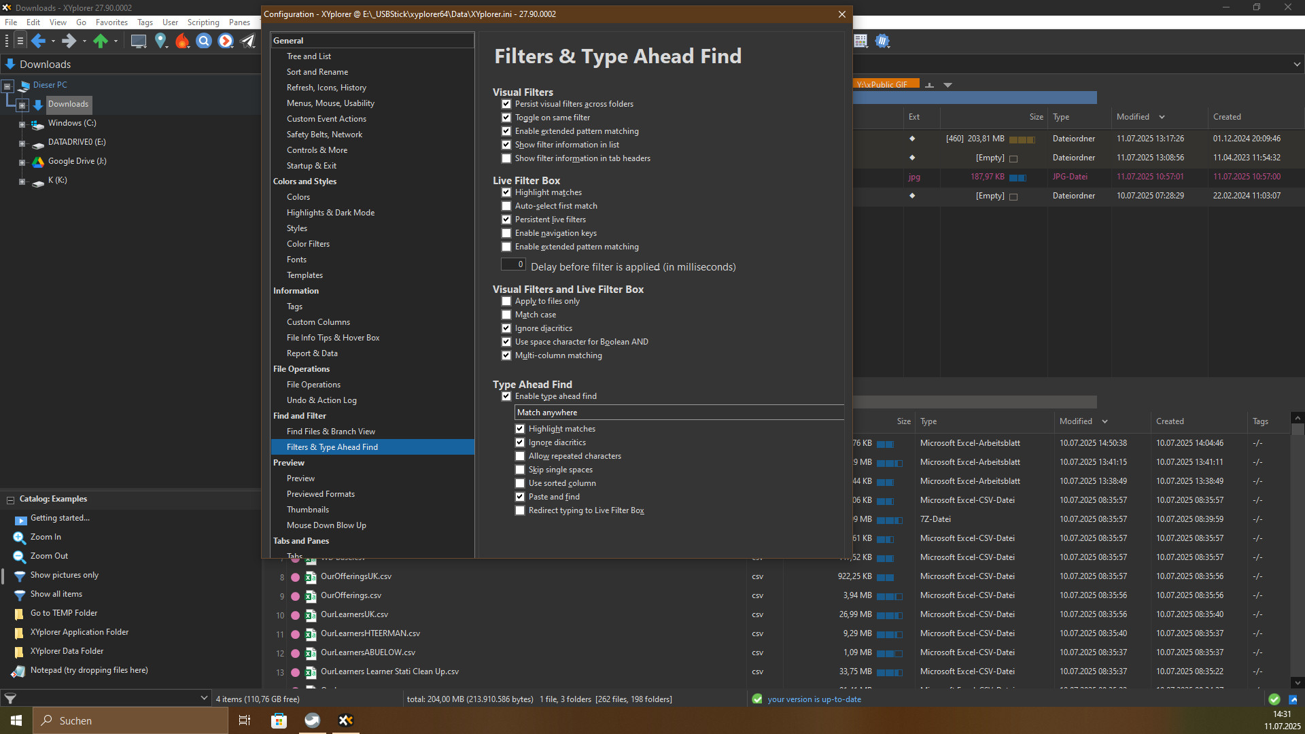The height and width of the screenshot is (734, 1305).
Task: Click the blue gear-badge toolbar icon
Action: (882, 41)
